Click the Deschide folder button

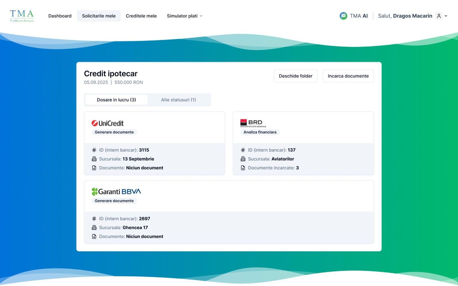click(x=295, y=76)
